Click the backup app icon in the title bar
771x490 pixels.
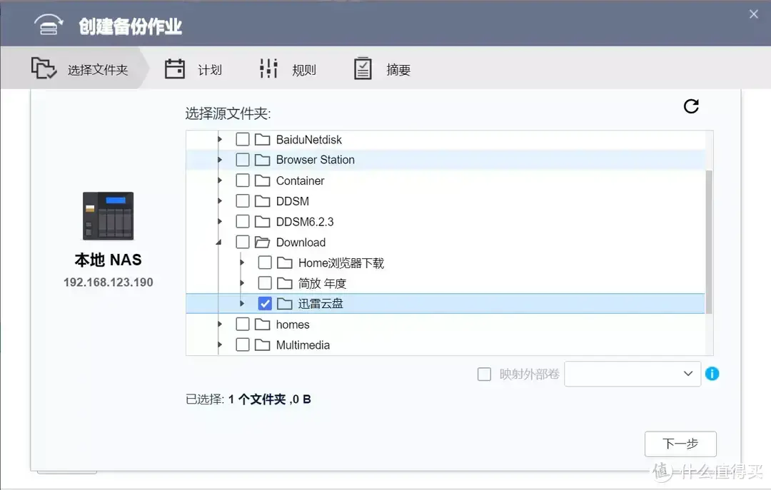[x=48, y=23]
